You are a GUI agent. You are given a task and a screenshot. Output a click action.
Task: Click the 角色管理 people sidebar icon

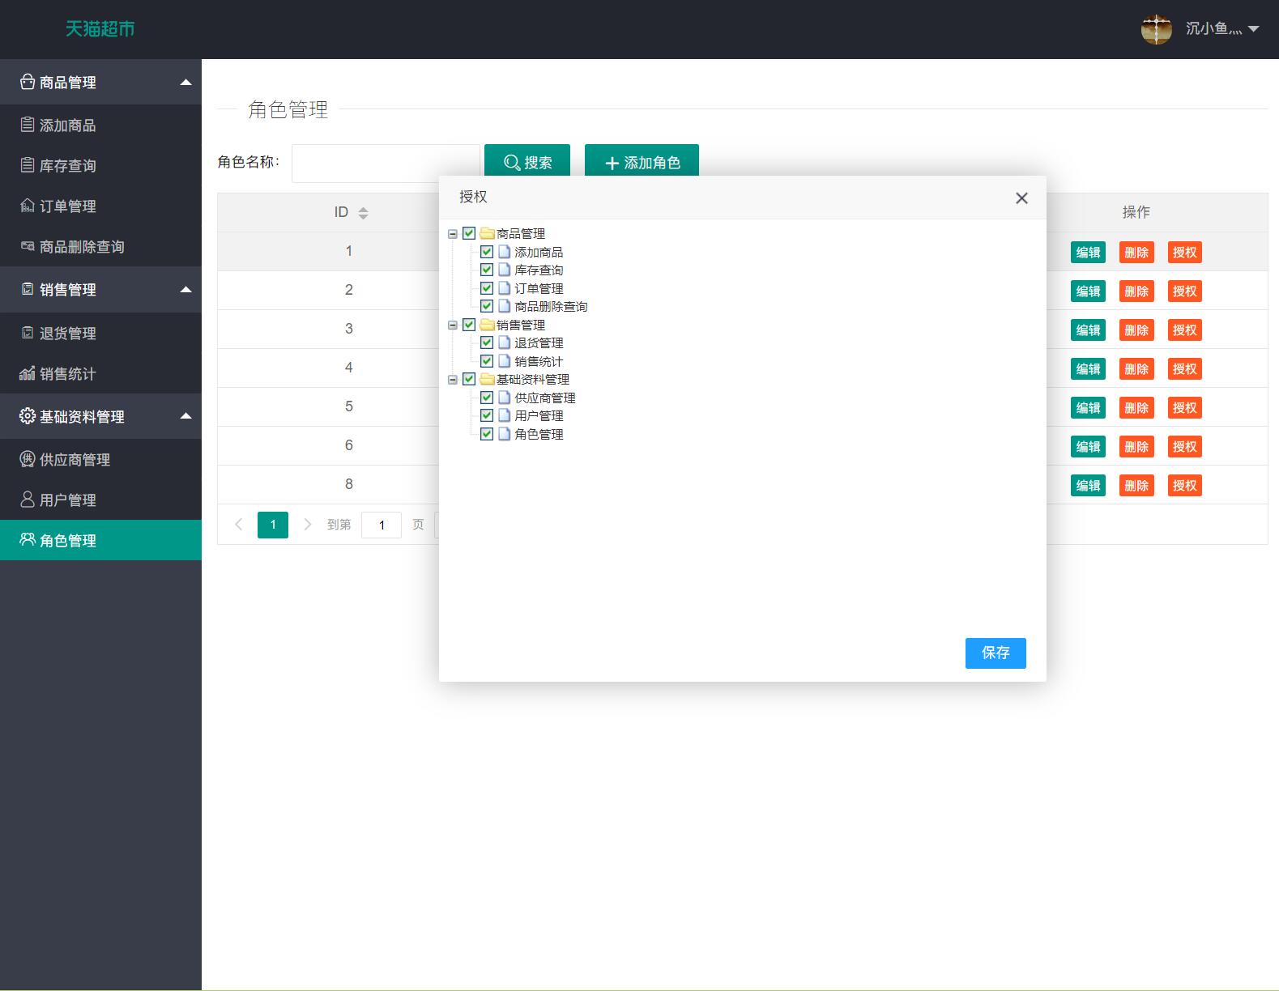28,539
